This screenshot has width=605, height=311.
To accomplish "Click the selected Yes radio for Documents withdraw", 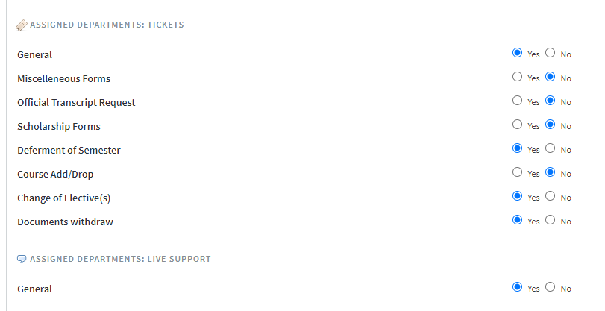I will tap(517, 220).
